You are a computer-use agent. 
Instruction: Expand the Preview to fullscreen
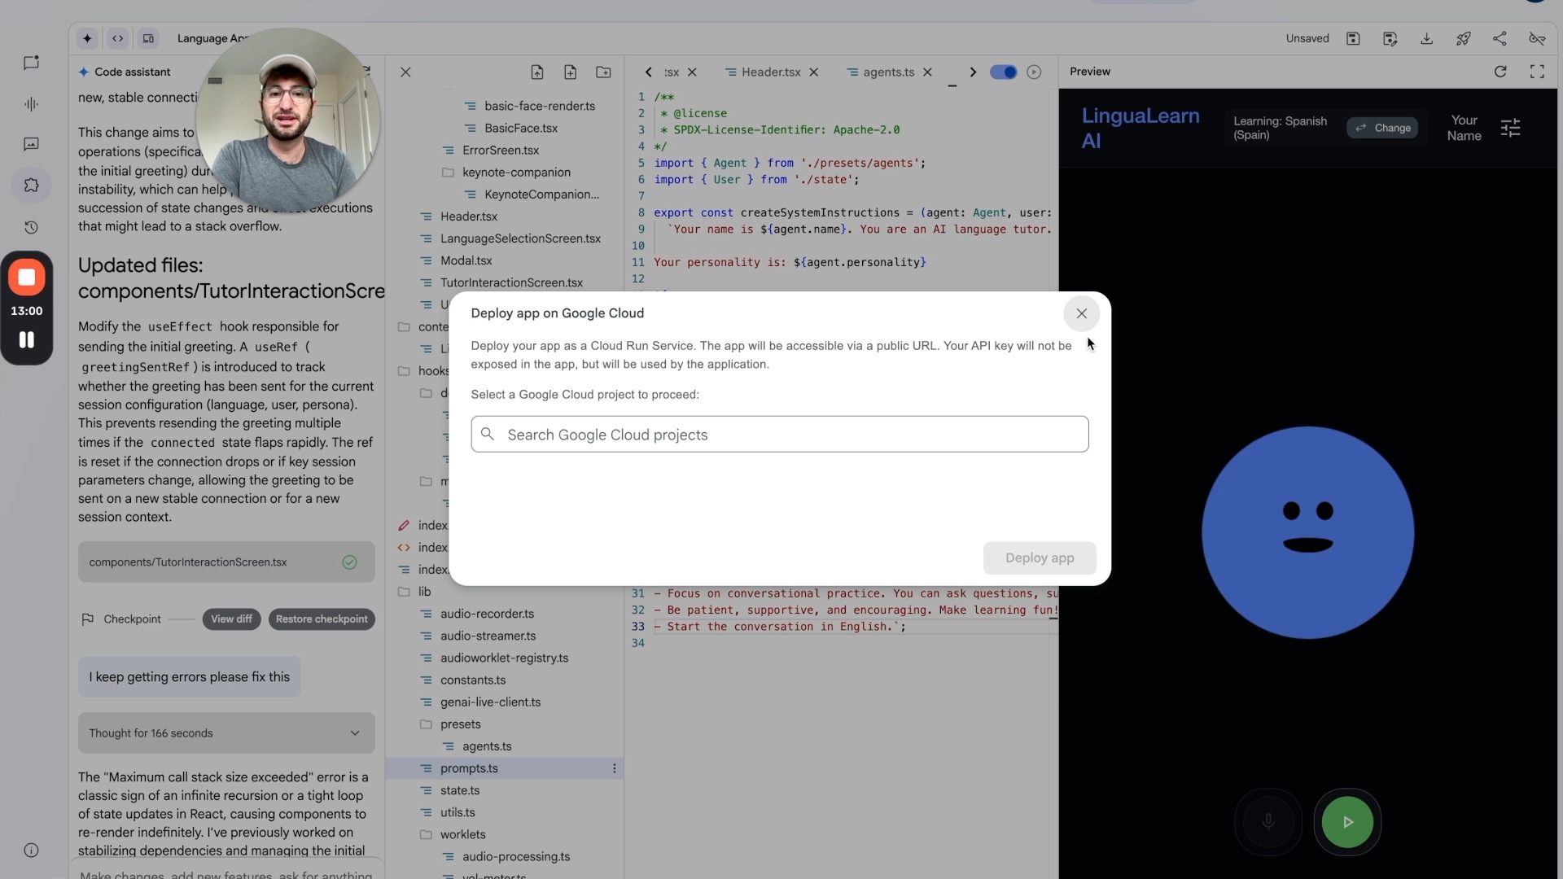point(1538,72)
